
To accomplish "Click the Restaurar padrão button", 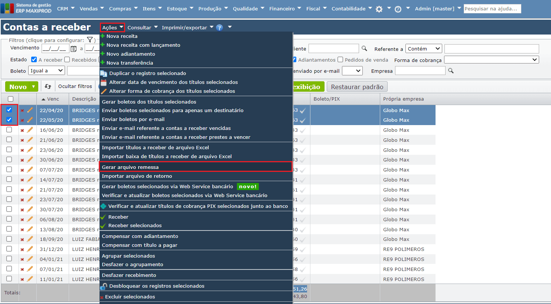I will click(357, 87).
